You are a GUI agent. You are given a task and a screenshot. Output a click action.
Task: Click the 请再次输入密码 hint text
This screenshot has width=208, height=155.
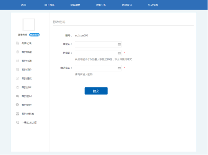[84, 74]
